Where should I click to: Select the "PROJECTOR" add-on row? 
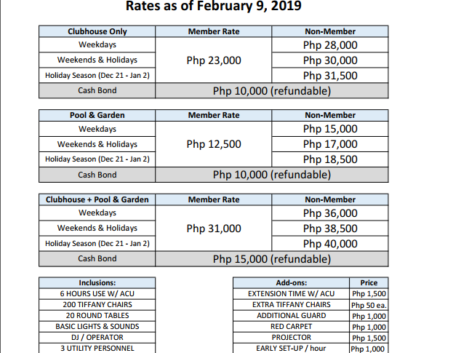(291, 337)
